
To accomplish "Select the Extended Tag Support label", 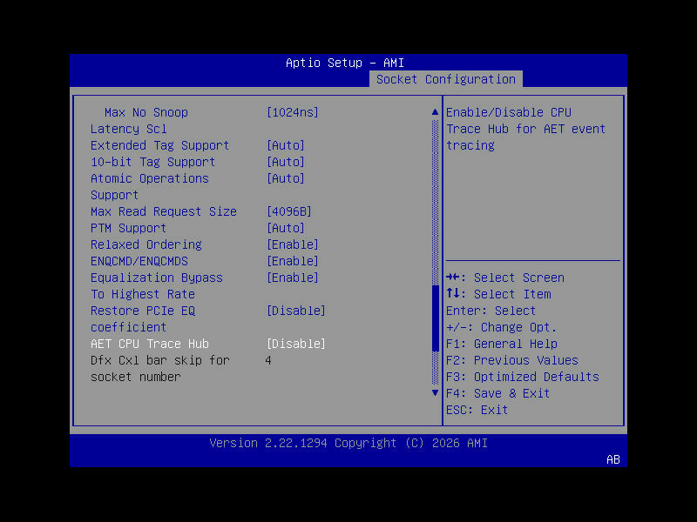I will pyautogui.click(x=160, y=145).
